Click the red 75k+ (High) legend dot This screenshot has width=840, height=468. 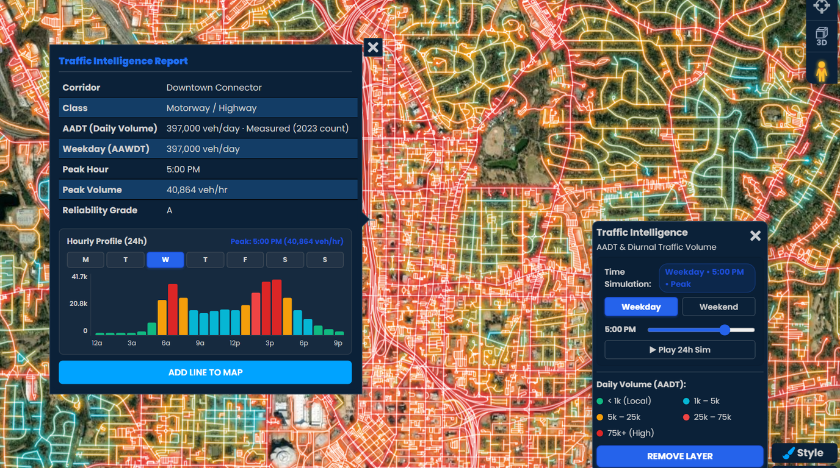pos(600,433)
